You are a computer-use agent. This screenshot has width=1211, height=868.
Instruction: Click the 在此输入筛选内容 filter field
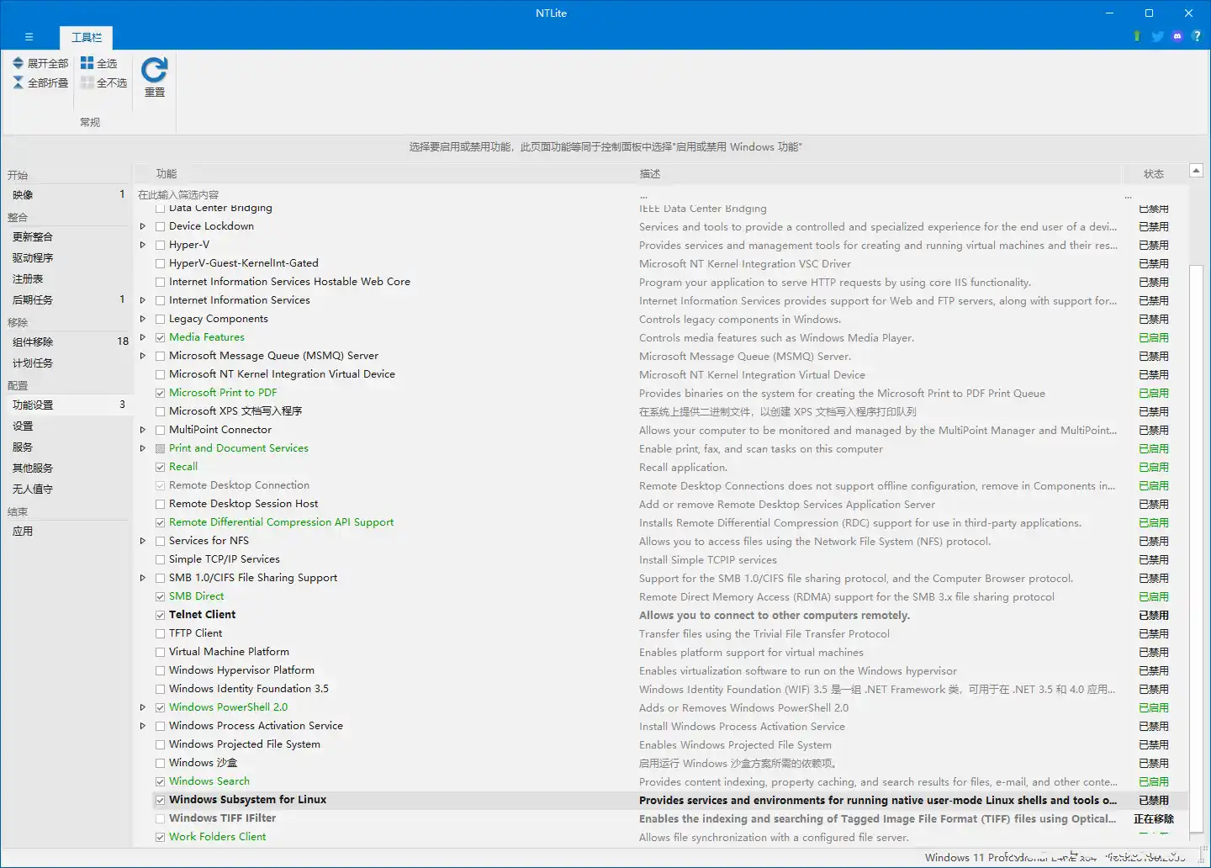click(x=378, y=194)
